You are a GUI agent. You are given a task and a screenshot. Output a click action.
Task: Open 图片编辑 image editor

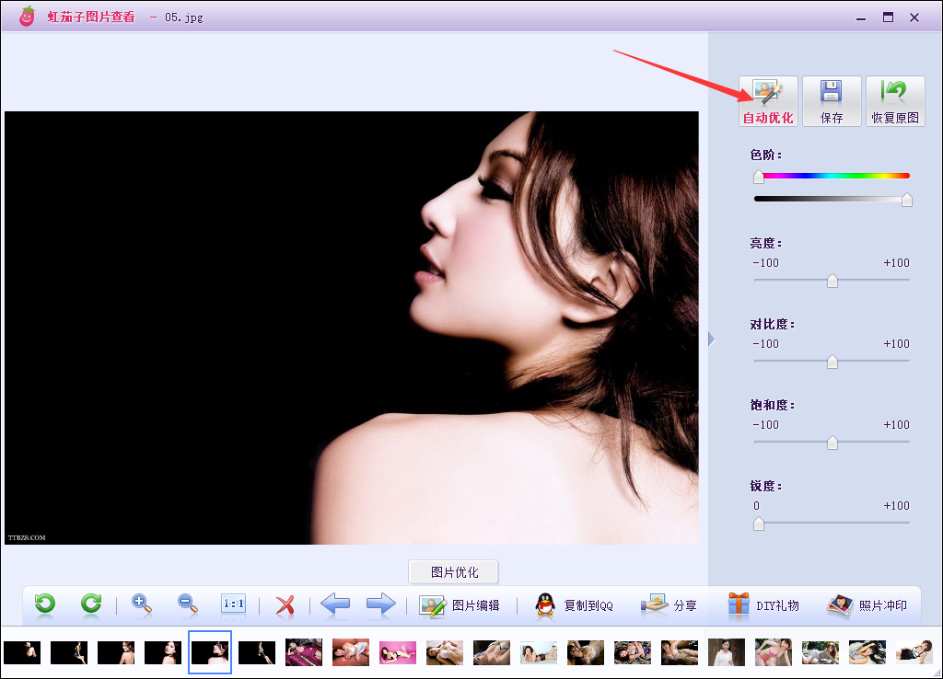(460, 604)
